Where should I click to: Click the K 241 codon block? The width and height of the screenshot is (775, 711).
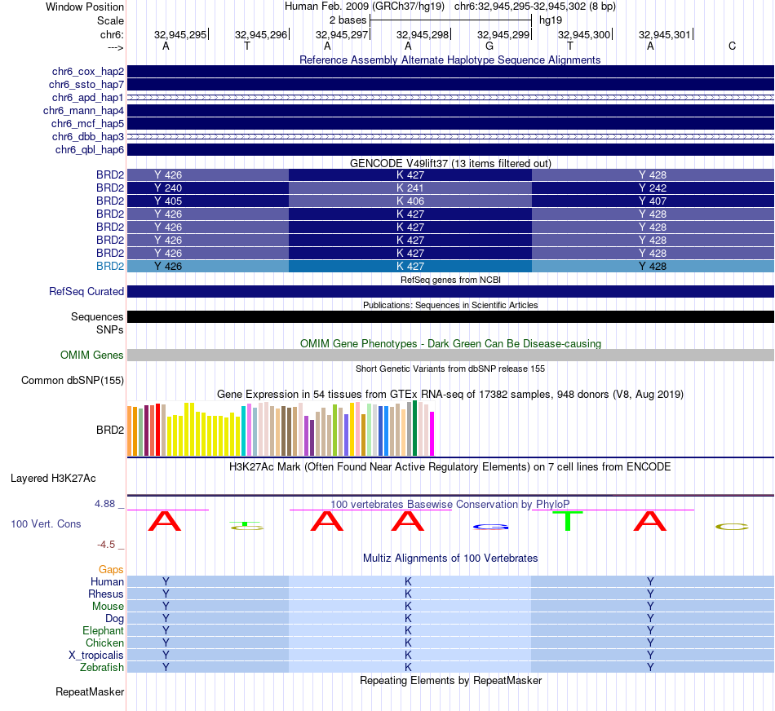(x=410, y=188)
